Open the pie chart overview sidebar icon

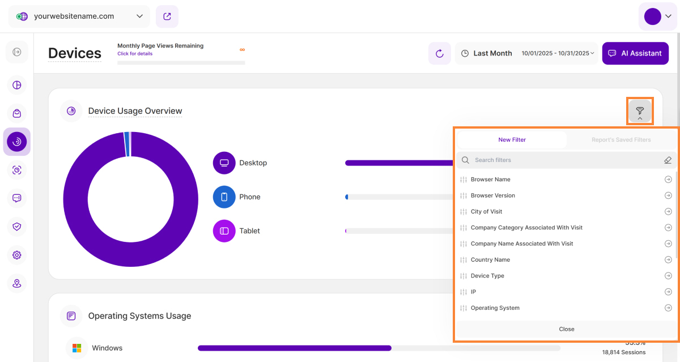pyautogui.click(x=17, y=85)
